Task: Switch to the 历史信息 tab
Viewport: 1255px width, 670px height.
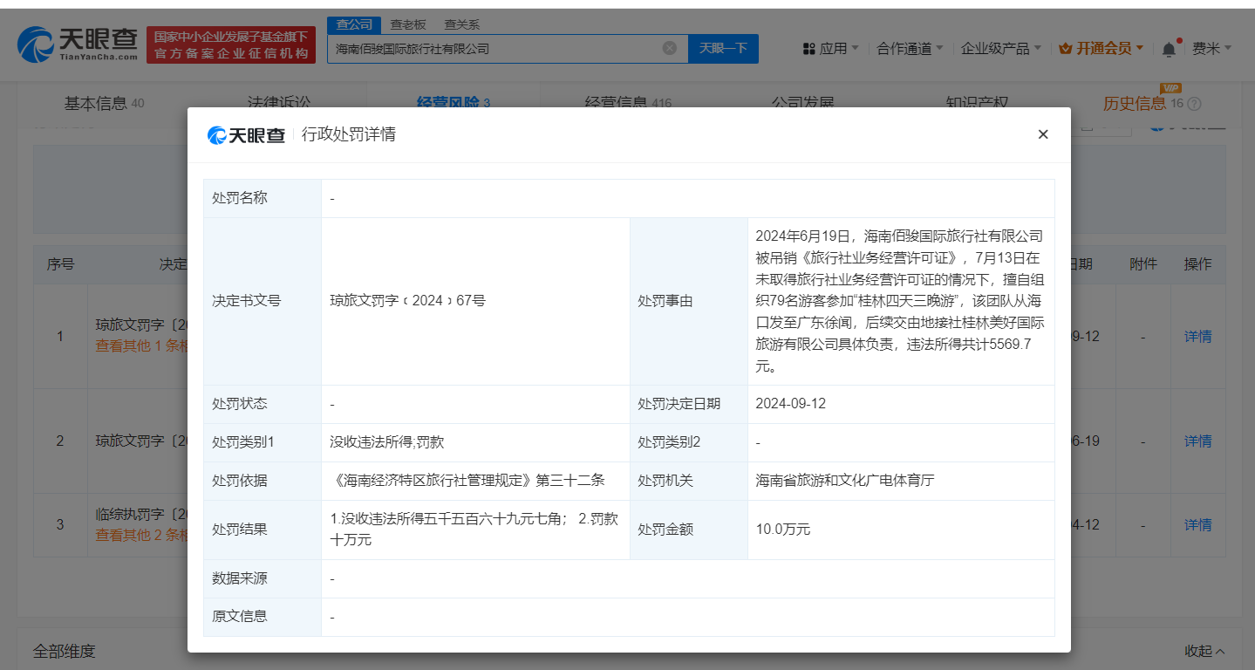Action: pos(1134,103)
